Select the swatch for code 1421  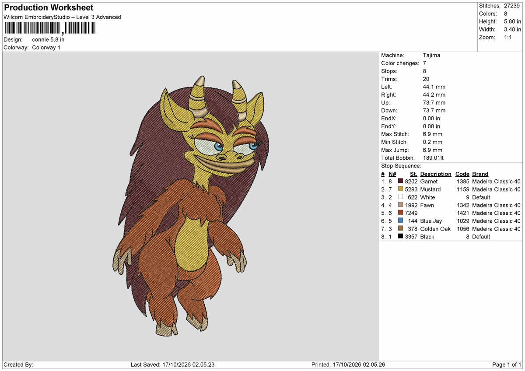(x=400, y=213)
